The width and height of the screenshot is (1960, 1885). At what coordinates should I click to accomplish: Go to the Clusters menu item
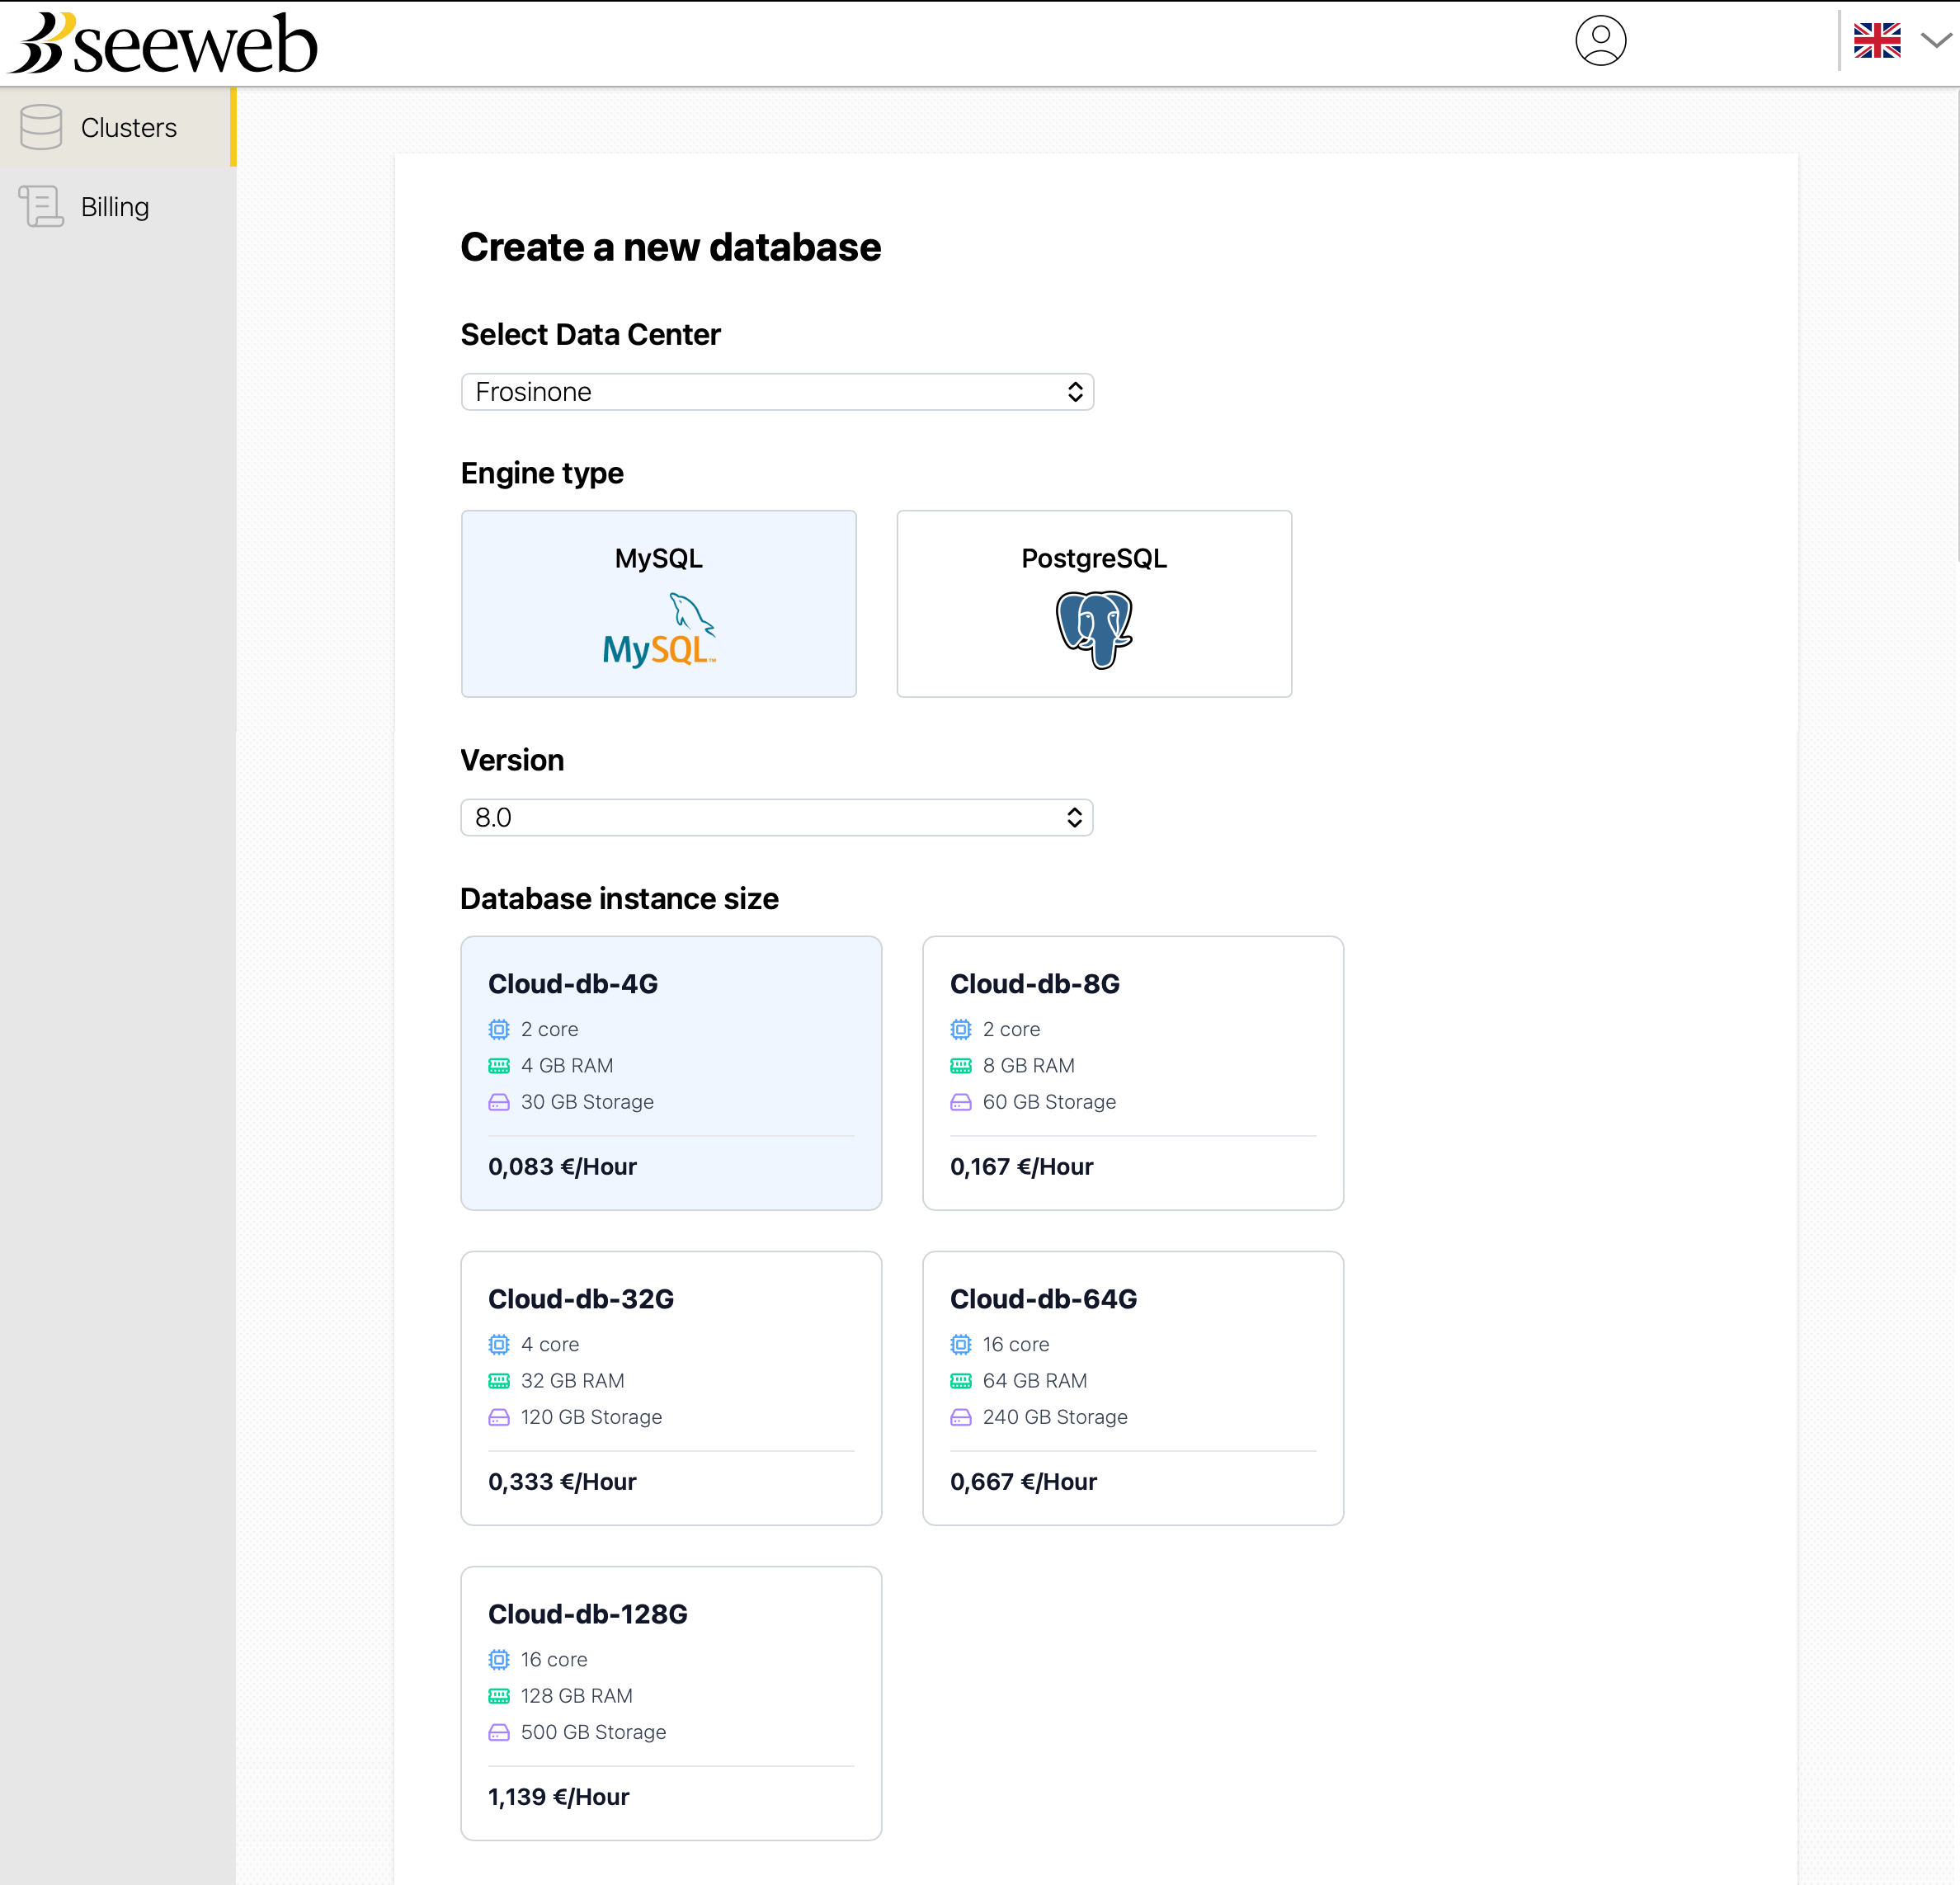tap(129, 128)
